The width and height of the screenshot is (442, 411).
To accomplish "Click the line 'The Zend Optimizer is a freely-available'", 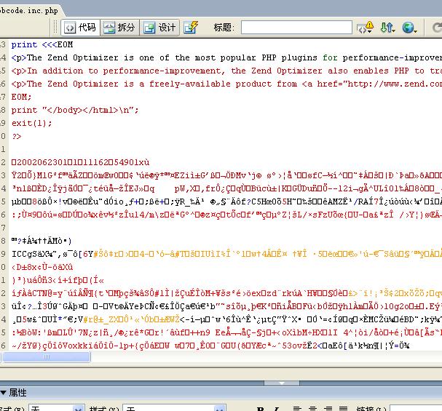I will pyautogui.click(x=226, y=84).
